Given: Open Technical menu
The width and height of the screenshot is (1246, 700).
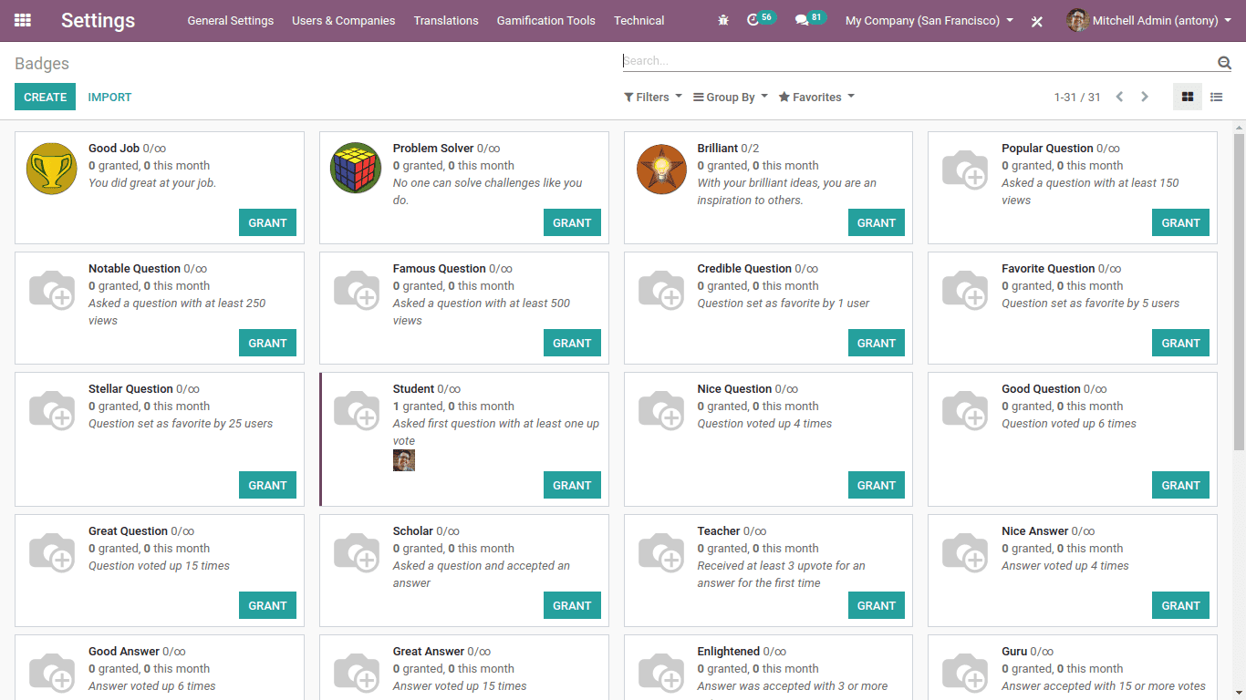Looking at the screenshot, I should (x=639, y=20).
